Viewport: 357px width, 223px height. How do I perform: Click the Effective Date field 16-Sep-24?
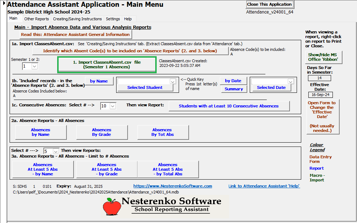[x=320, y=95]
